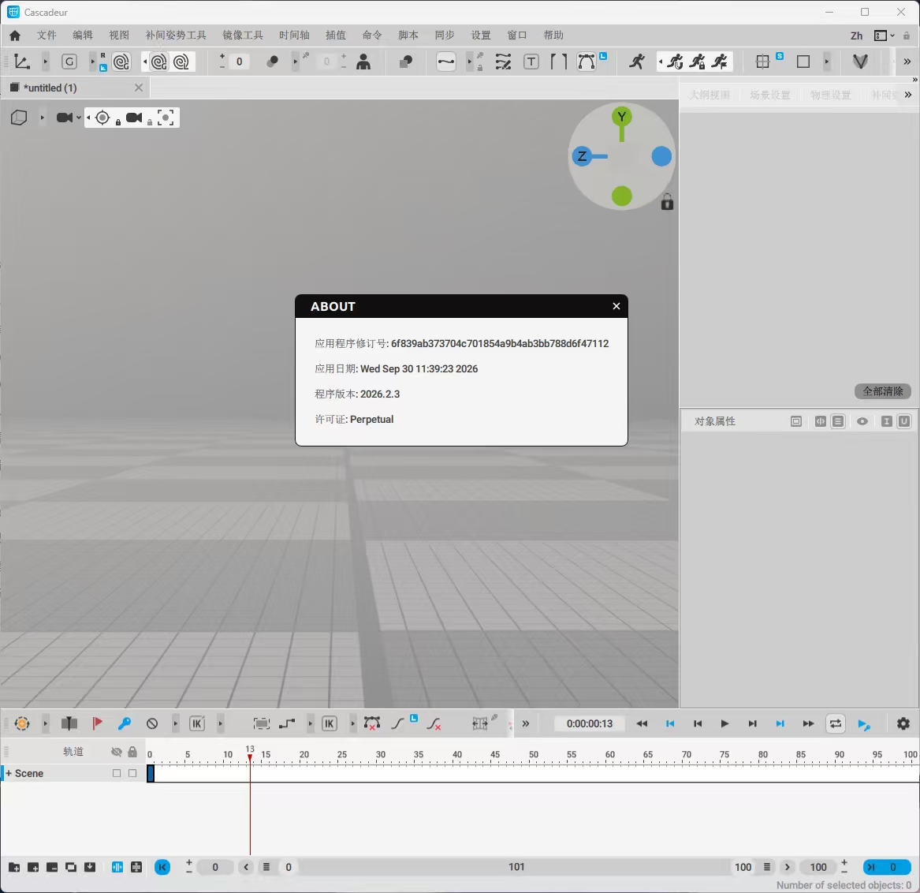Step to the next frame
The height and width of the screenshot is (893, 920).
pyautogui.click(x=752, y=723)
